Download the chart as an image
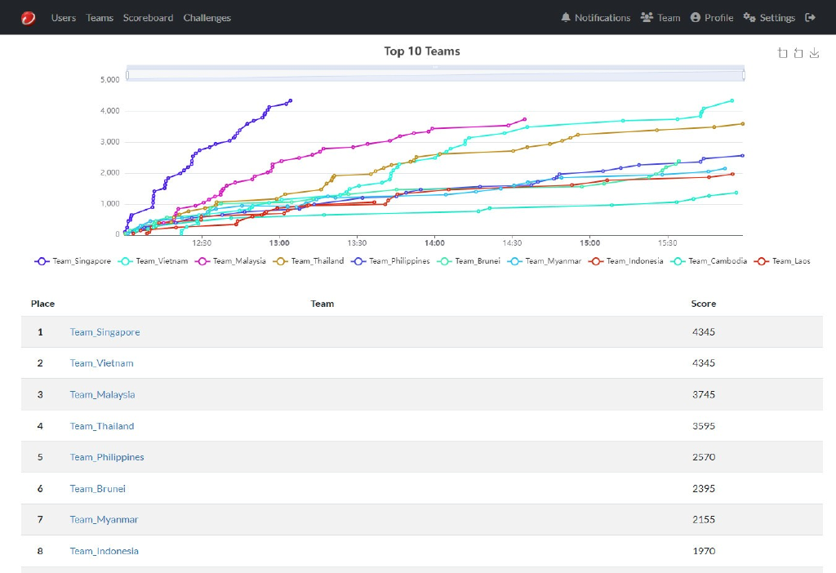 pos(814,53)
